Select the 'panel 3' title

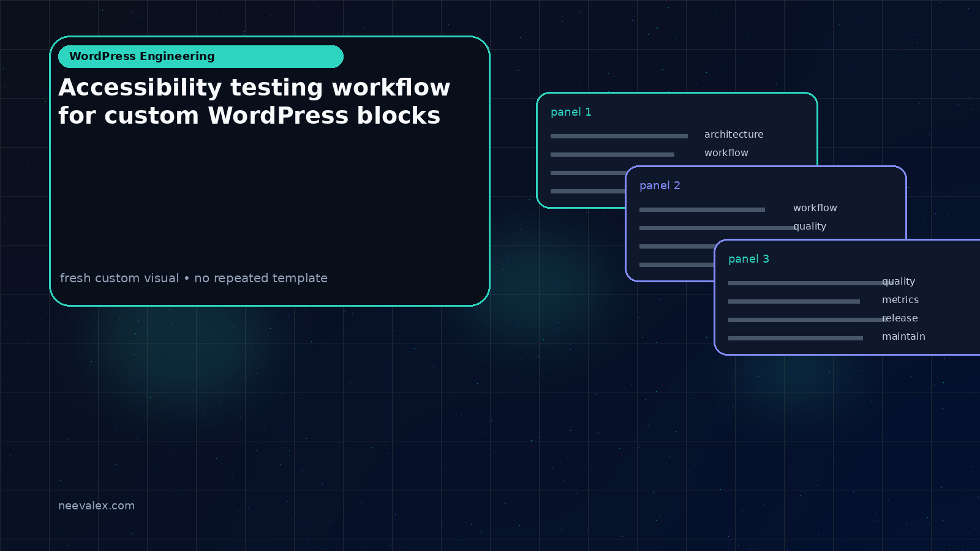pyautogui.click(x=748, y=259)
